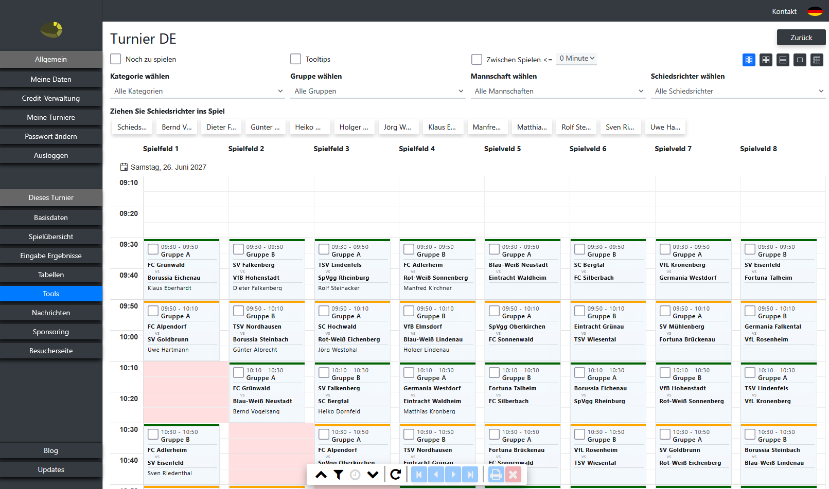Click the Zurück button
This screenshot has width=829, height=489.
click(801, 38)
